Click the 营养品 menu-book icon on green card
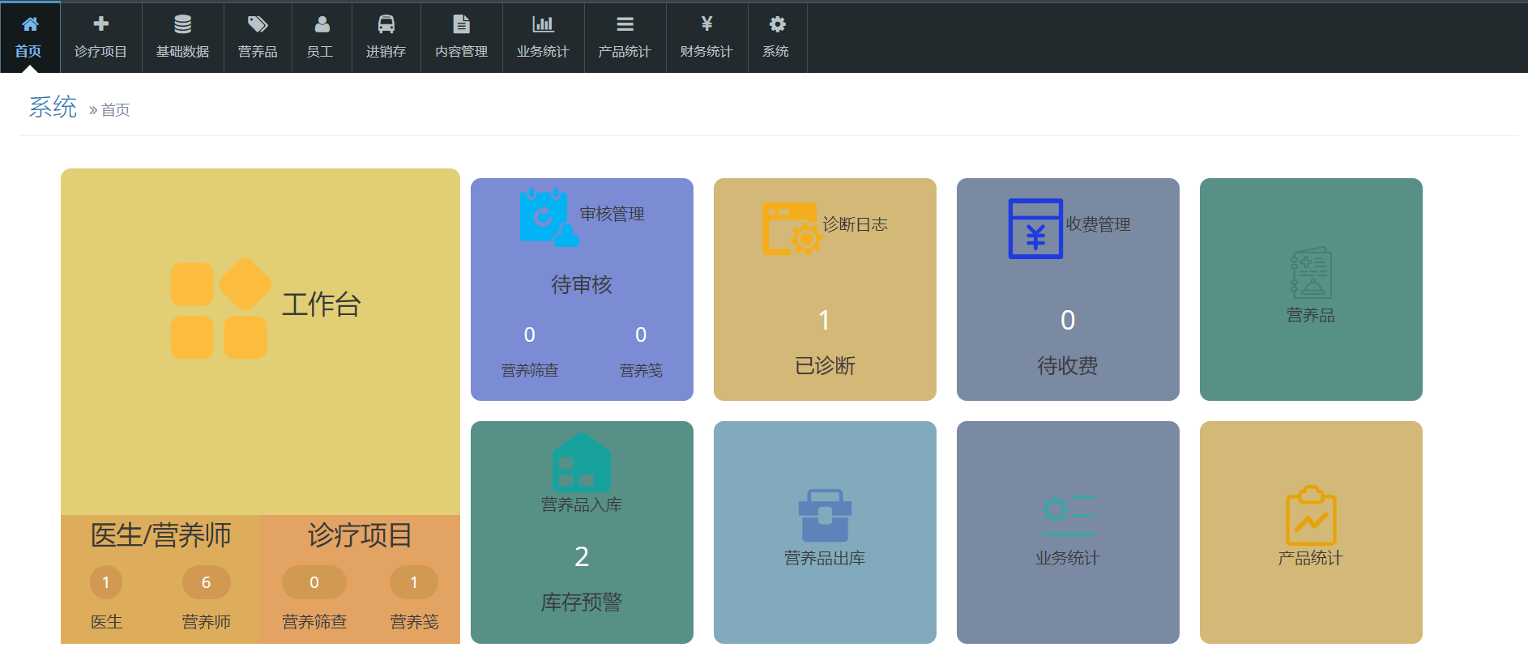The height and width of the screenshot is (660, 1528). point(1311,273)
